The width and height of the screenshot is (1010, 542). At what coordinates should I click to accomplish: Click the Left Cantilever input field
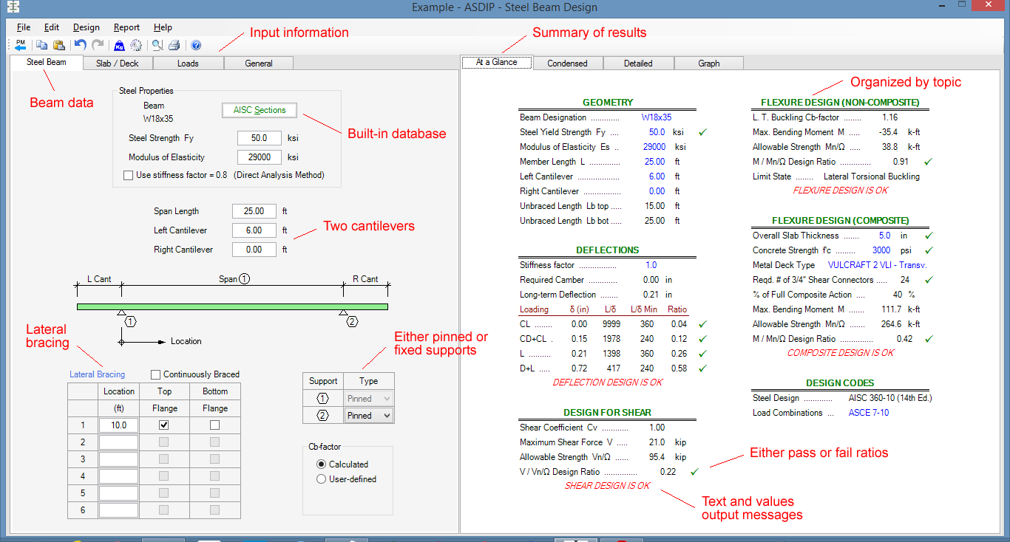[254, 230]
